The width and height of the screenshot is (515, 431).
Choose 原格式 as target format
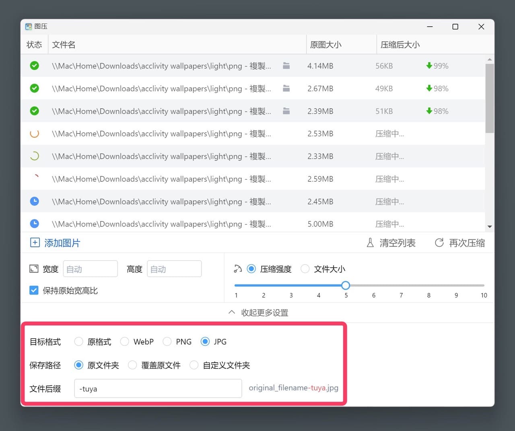tap(79, 341)
